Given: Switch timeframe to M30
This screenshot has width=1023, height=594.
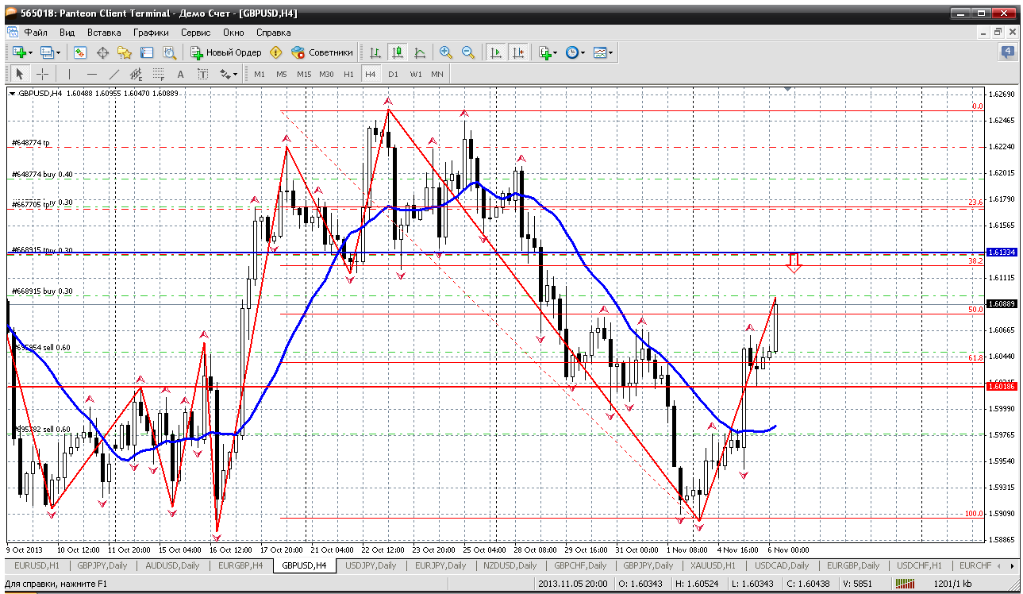Looking at the screenshot, I should pyautogui.click(x=326, y=74).
